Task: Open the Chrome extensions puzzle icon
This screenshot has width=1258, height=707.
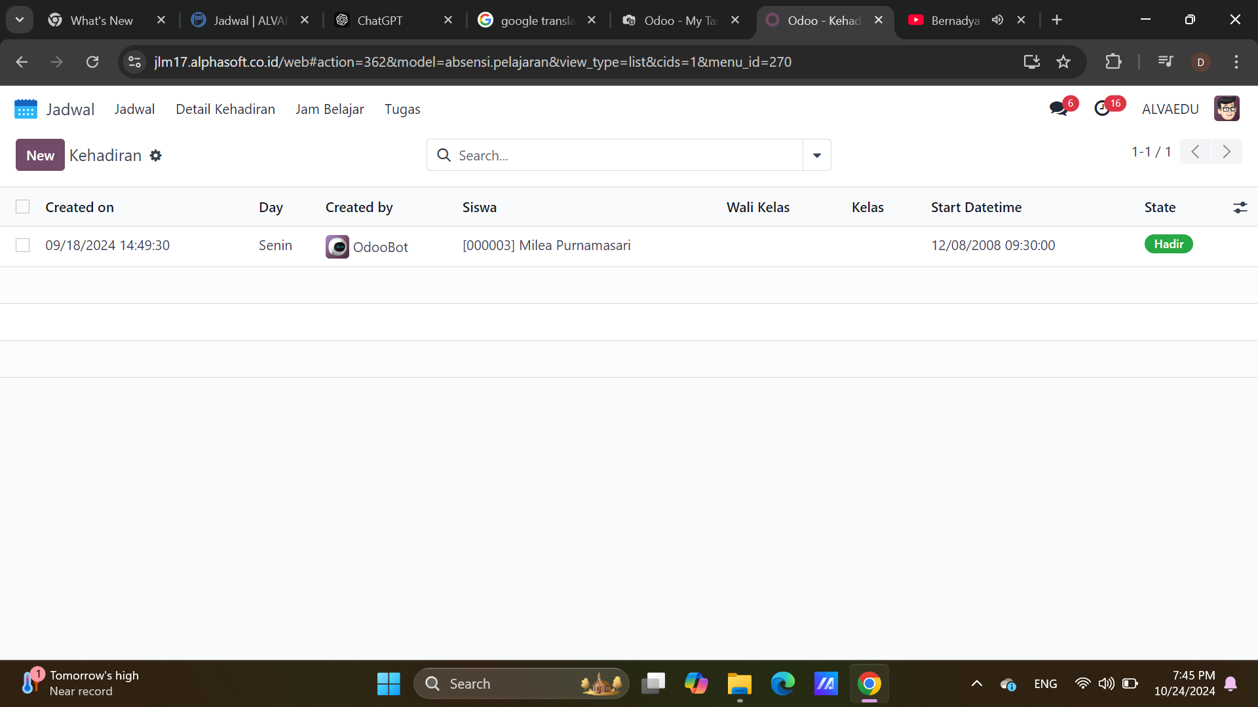Action: coord(1113,62)
